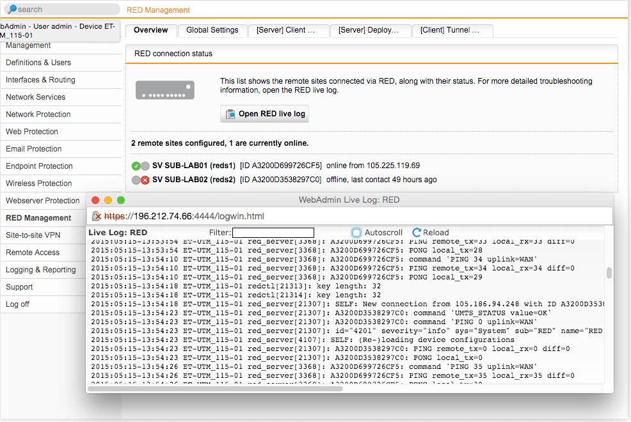The width and height of the screenshot is (631, 422).
Task: Click 'online from 105.225.119.69' status text
Action: 373,166
